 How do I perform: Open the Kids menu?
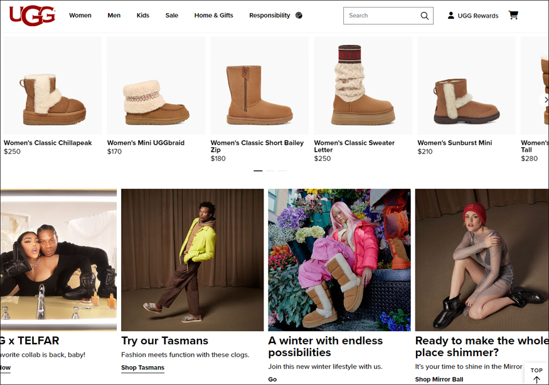pyautogui.click(x=143, y=16)
